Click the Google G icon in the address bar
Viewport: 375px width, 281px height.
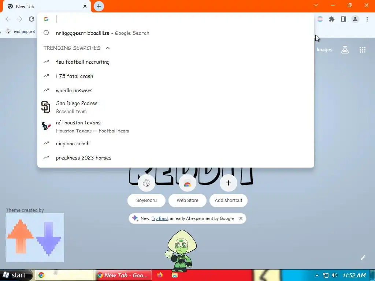(46, 19)
